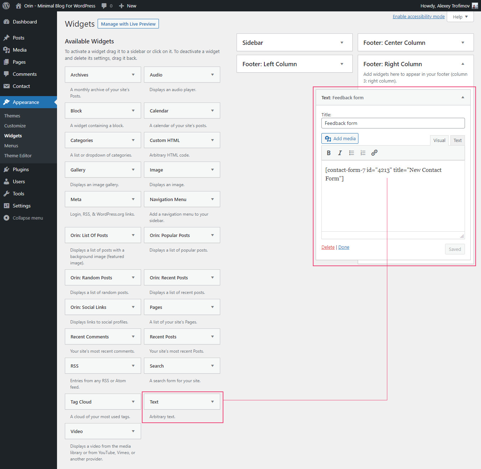
Task: Click the Feedback form Title field
Action: click(x=393, y=123)
